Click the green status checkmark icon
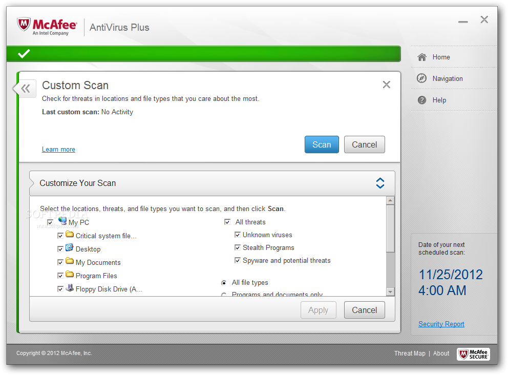Image resolution: width=508 pixels, height=375 pixels. pos(24,53)
